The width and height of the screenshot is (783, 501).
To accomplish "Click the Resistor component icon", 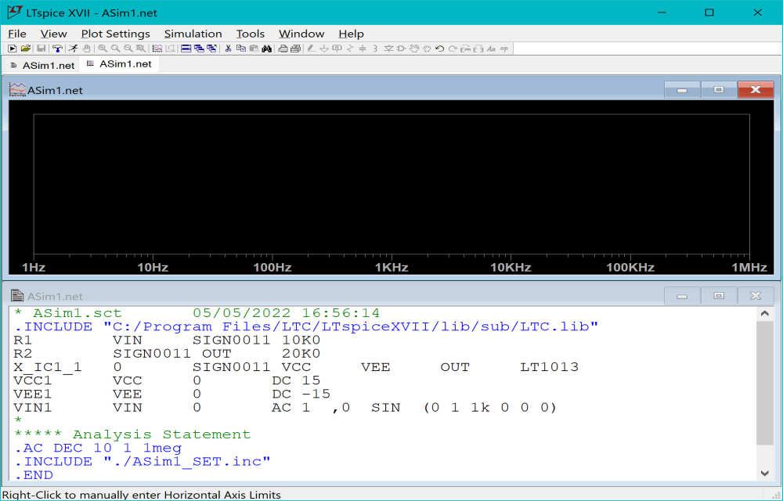I will pyautogui.click(x=350, y=49).
